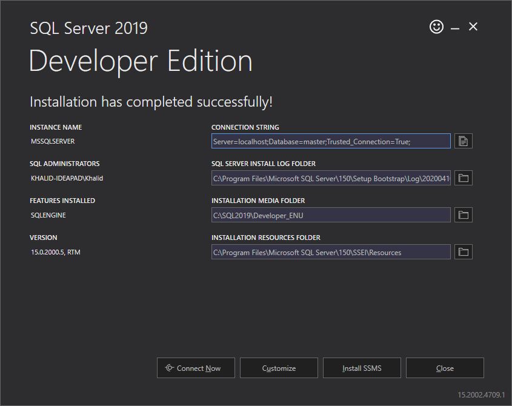
Task: Minimize the installer window
Action: (455, 28)
